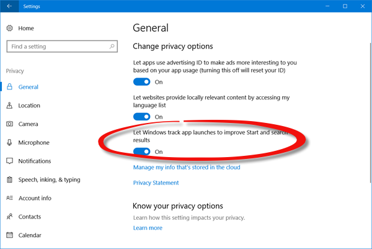372x249 pixels.
Task: Click the Learn more link
Action: [148, 228]
